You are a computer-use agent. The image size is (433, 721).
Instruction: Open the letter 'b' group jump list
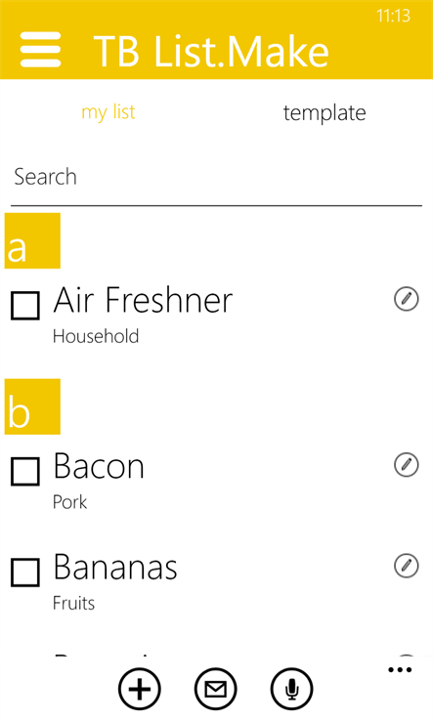[32, 406]
